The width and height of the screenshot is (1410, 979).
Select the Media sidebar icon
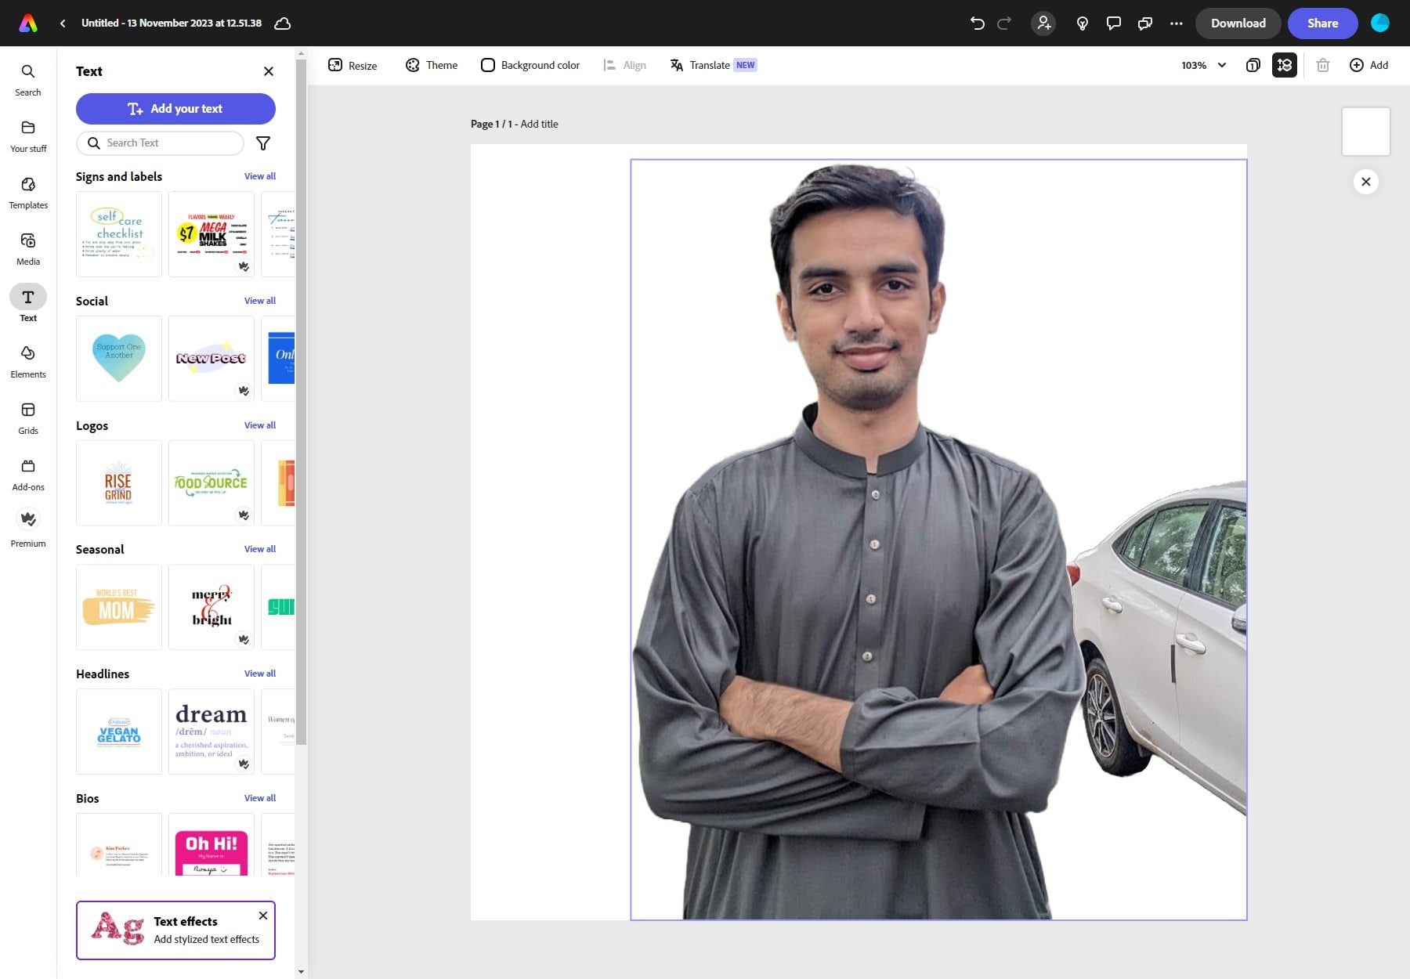click(28, 248)
